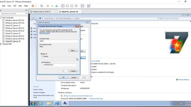Close the Windows Server 2019-01 tab
This screenshot has width=191, height=107.
tap(56, 12)
